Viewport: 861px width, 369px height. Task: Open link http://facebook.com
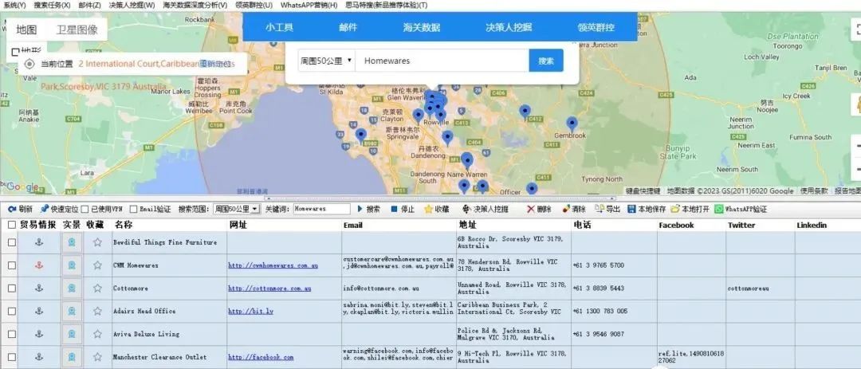pyautogui.click(x=261, y=358)
